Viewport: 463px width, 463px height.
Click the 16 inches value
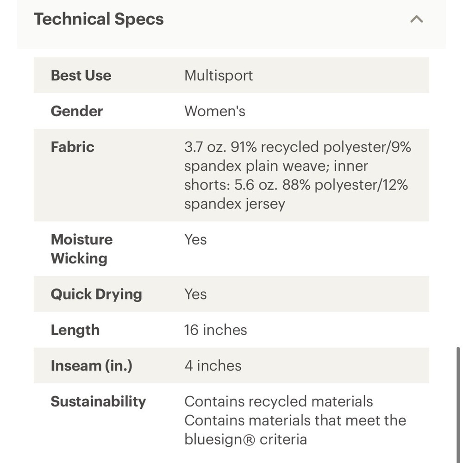point(216,330)
